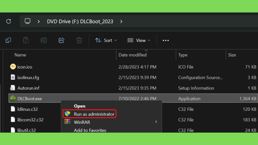Image resolution: width=258 pixels, height=145 pixels.
Task: Sort by the Date modified column header
Action: pyautogui.click(x=133, y=55)
